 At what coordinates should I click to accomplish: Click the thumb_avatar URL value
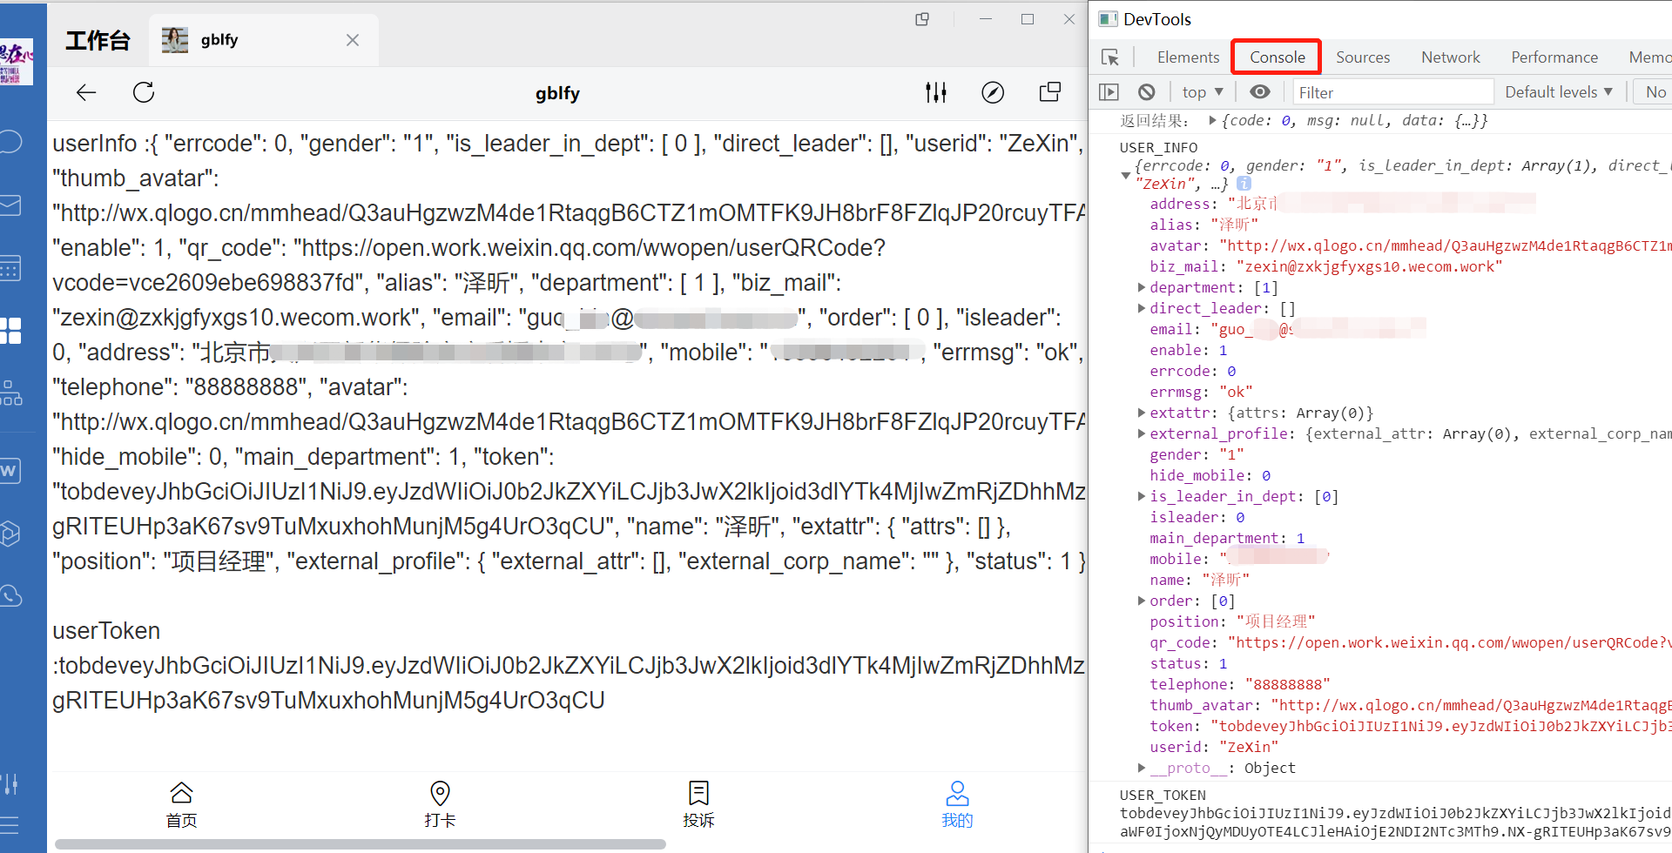tap(1471, 705)
